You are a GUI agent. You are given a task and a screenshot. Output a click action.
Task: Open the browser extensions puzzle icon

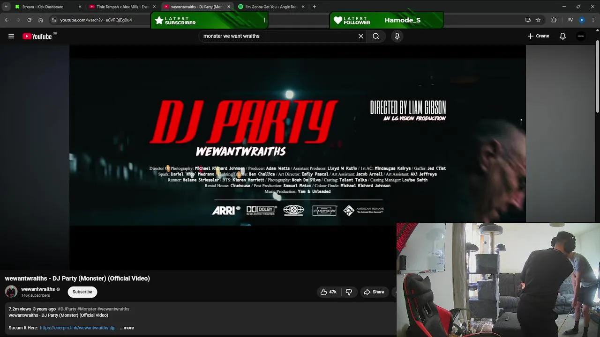[554, 20]
